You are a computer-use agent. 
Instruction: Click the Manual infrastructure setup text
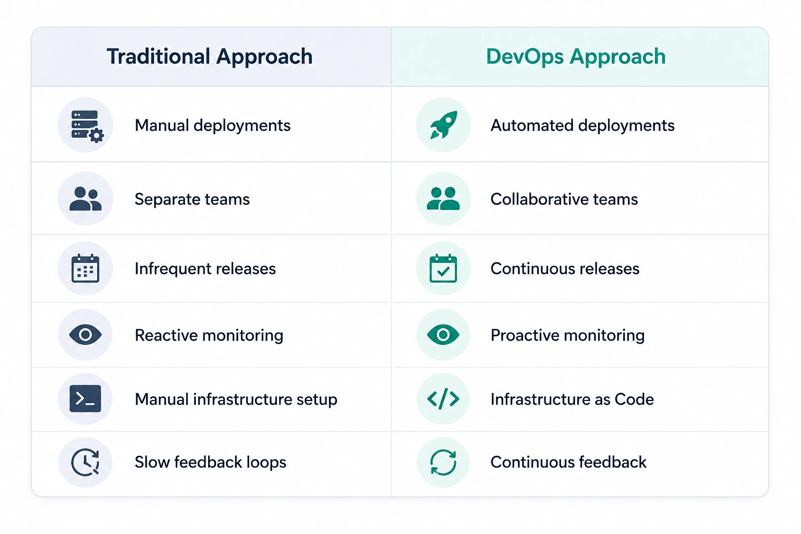[236, 399]
